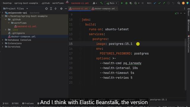This screenshot has height=107, width=190.
Task: Open the Database tool window
Action: tap(189, 25)
